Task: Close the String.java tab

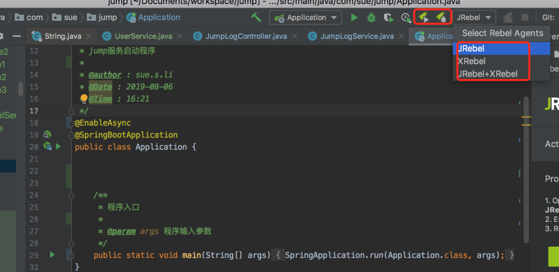Action: coord(87,36)
